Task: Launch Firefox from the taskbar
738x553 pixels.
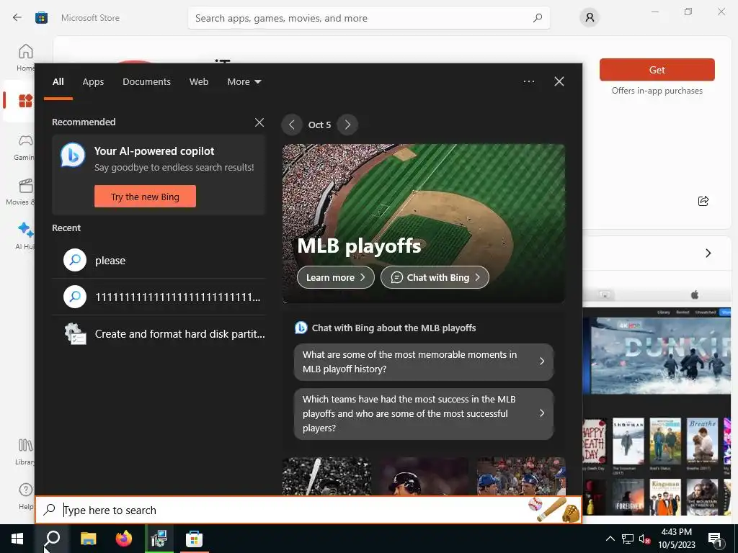Action: 123,539
